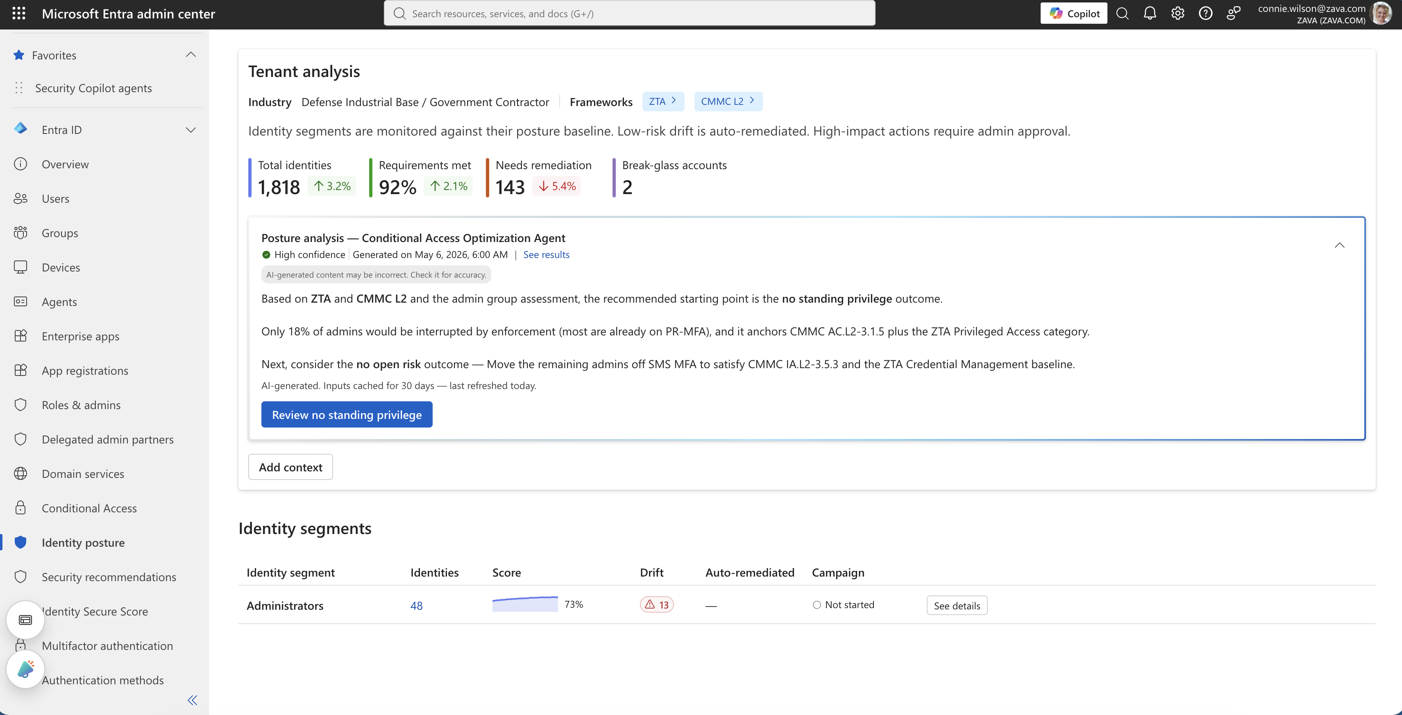This screenshot has width=1402, height=715.
Task: Click the Conditional Access lock icon
Action: (20, 508)
